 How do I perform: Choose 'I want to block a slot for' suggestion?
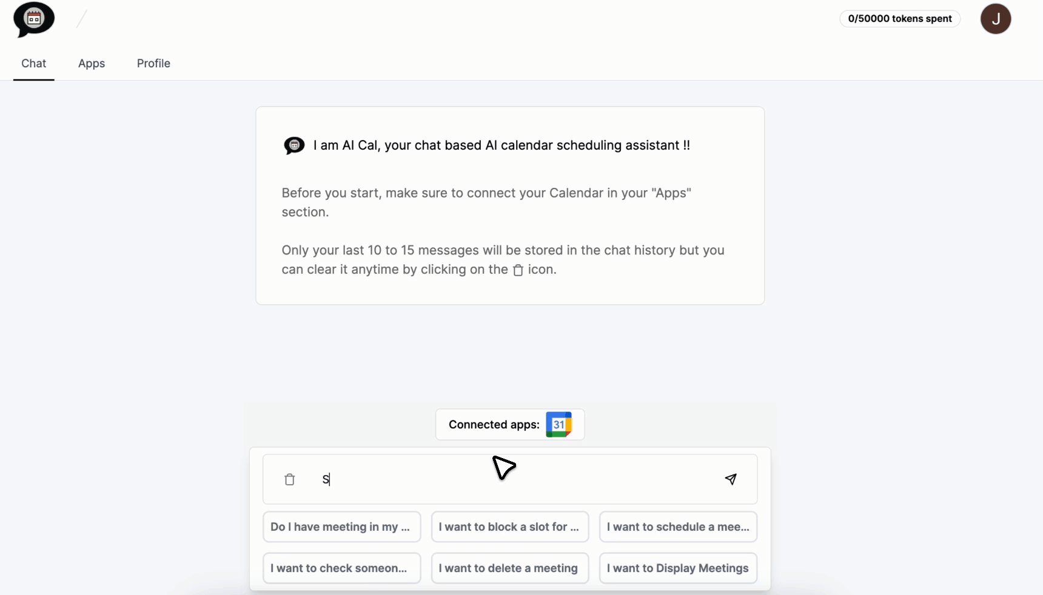tap(509, 527)
